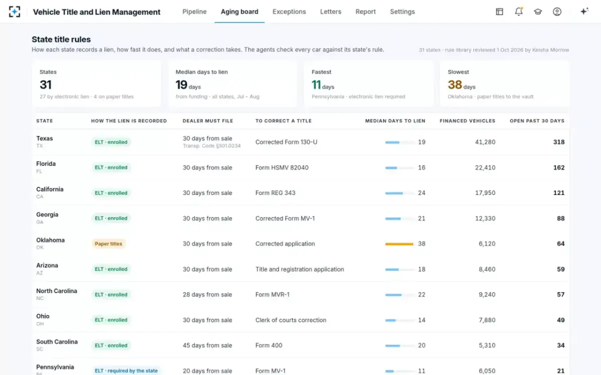Click Texas financed vehicles value 41,280
This screenshot has width=601, height=375.
coord(485,142)
